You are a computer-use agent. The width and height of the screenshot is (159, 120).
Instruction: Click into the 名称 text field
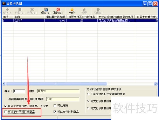pos(59,91)
